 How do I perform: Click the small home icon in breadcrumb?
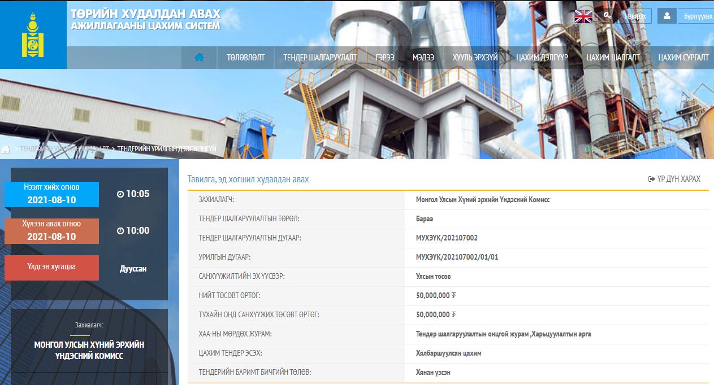6,150
